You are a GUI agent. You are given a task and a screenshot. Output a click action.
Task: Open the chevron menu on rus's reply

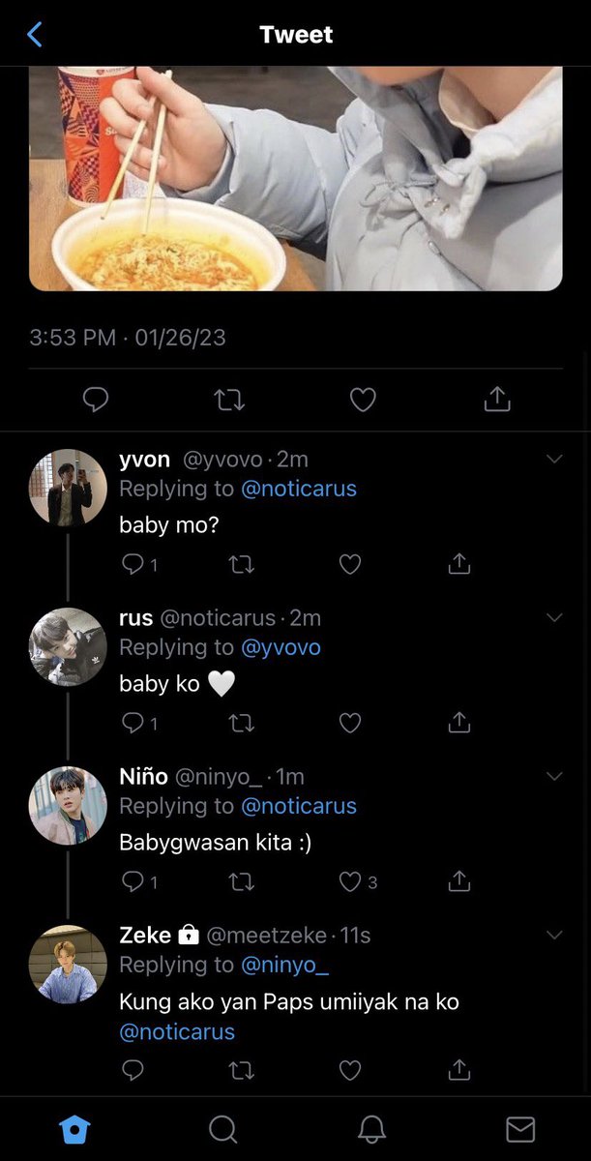pyautogui.click(x=554, y=617)
